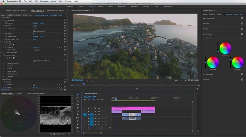Viewport: 246px width, 137px height.
Task: Disable Basic Correction checkbox in Lumetri
Action: click(242, 18)
